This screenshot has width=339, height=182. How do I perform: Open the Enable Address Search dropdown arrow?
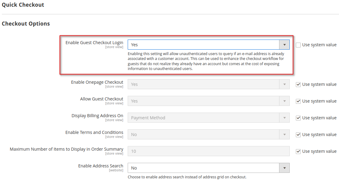pos(284,168)
